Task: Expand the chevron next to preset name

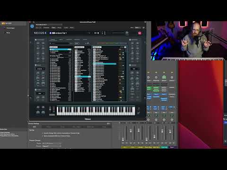Action: tap(89, 33)
